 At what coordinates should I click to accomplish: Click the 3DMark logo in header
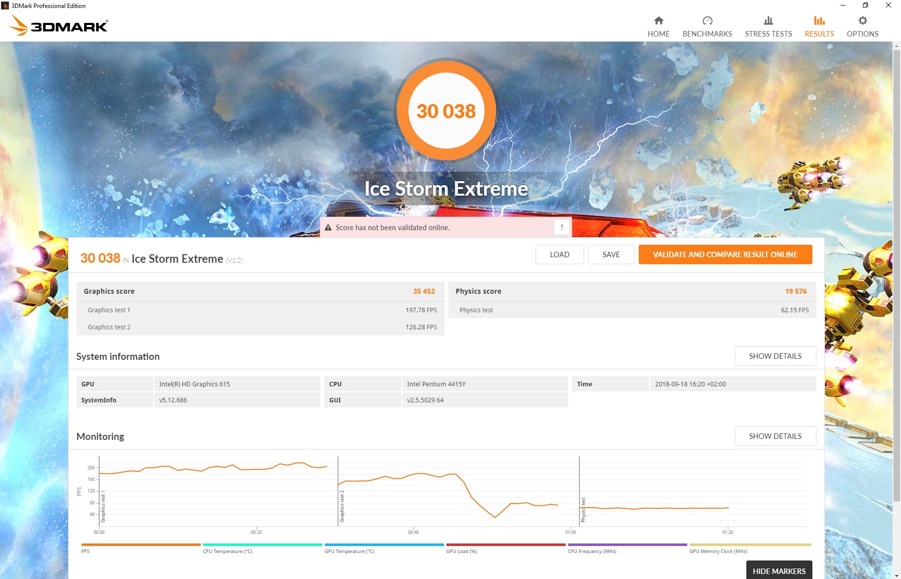[x=59, y=25]
